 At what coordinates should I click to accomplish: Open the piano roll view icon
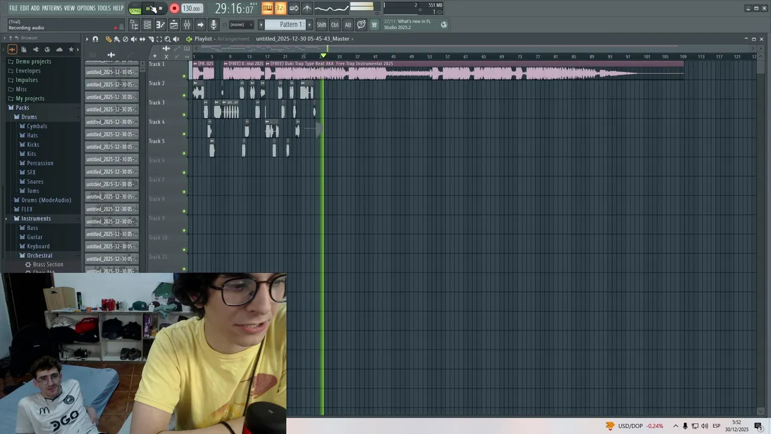point(160,25)
